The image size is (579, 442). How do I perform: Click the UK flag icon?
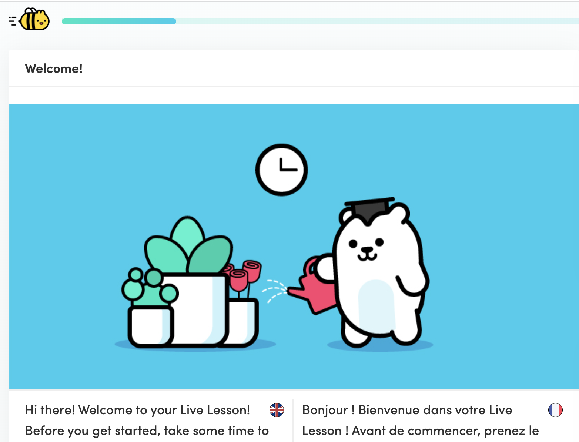pos(277,410)
